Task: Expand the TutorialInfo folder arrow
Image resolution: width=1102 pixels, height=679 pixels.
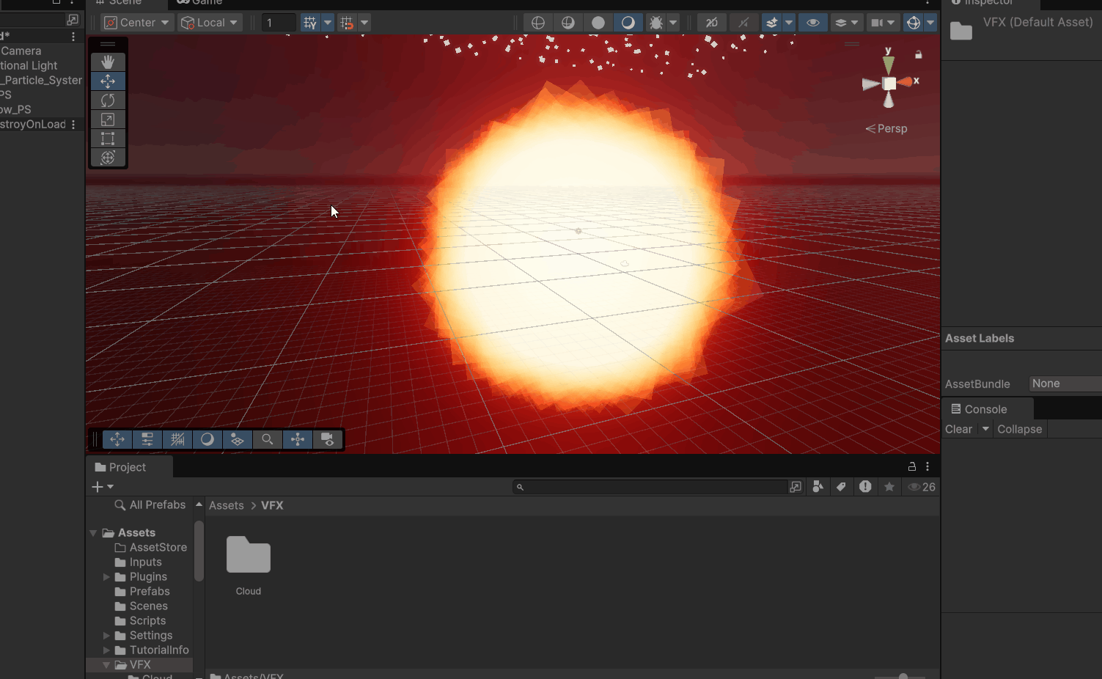Action: tap(106, 650)
